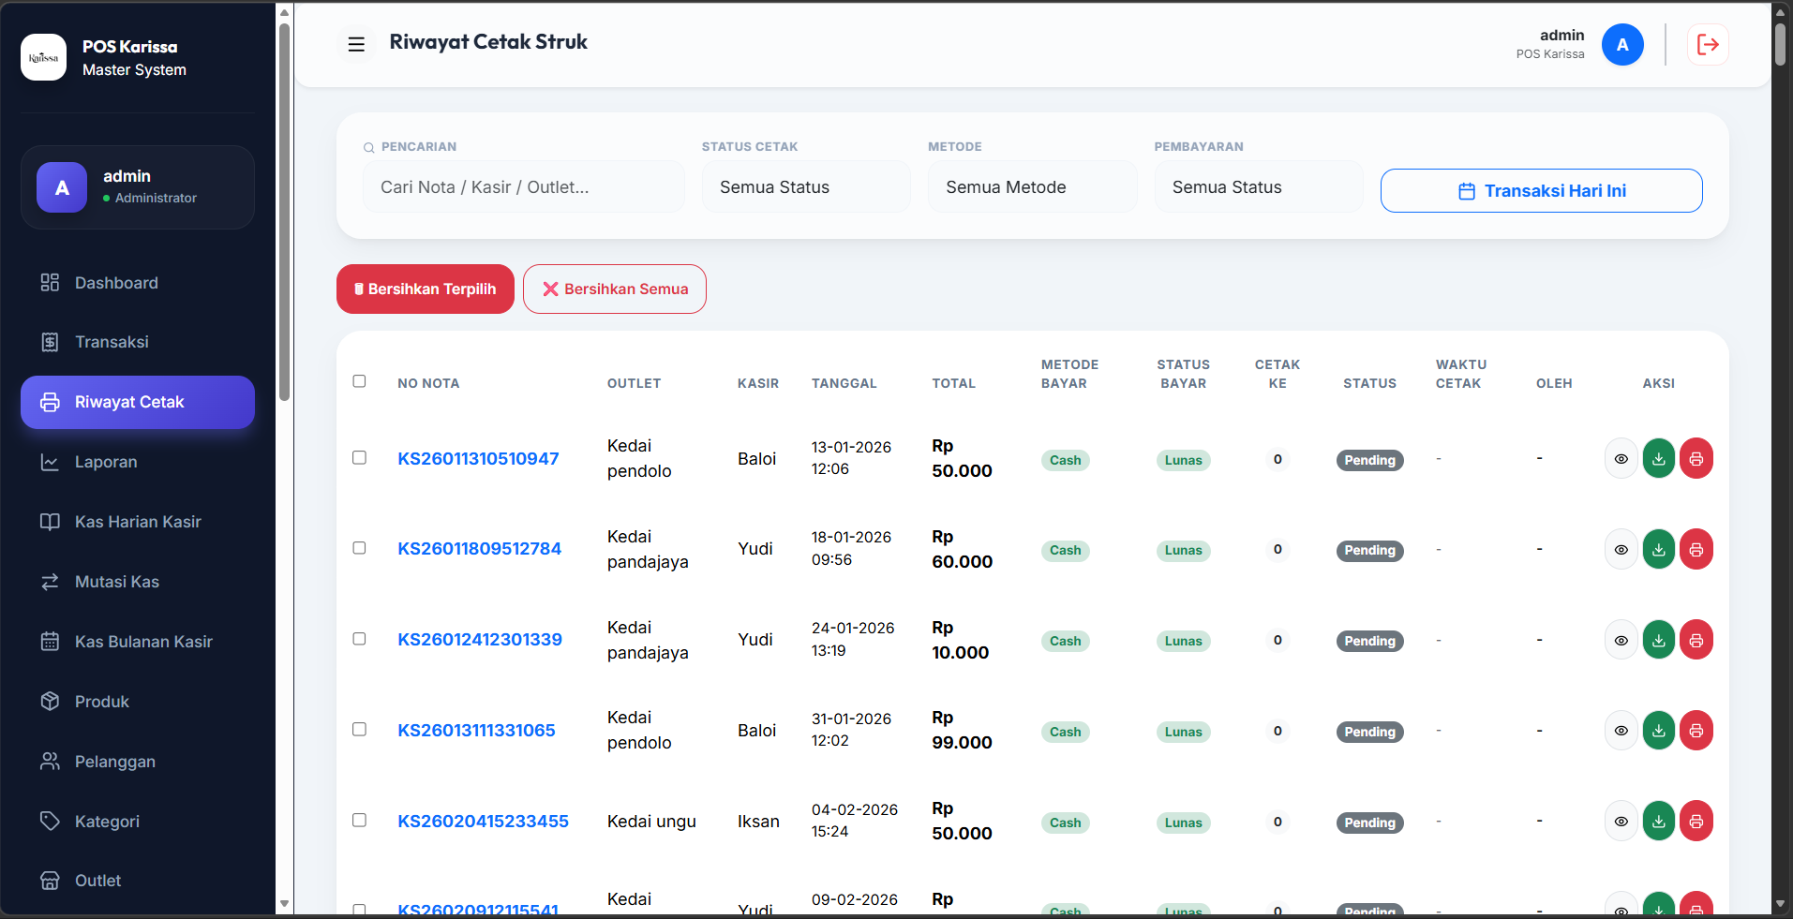
Task: Open Laporan menu item
Action: click(138, 462)
